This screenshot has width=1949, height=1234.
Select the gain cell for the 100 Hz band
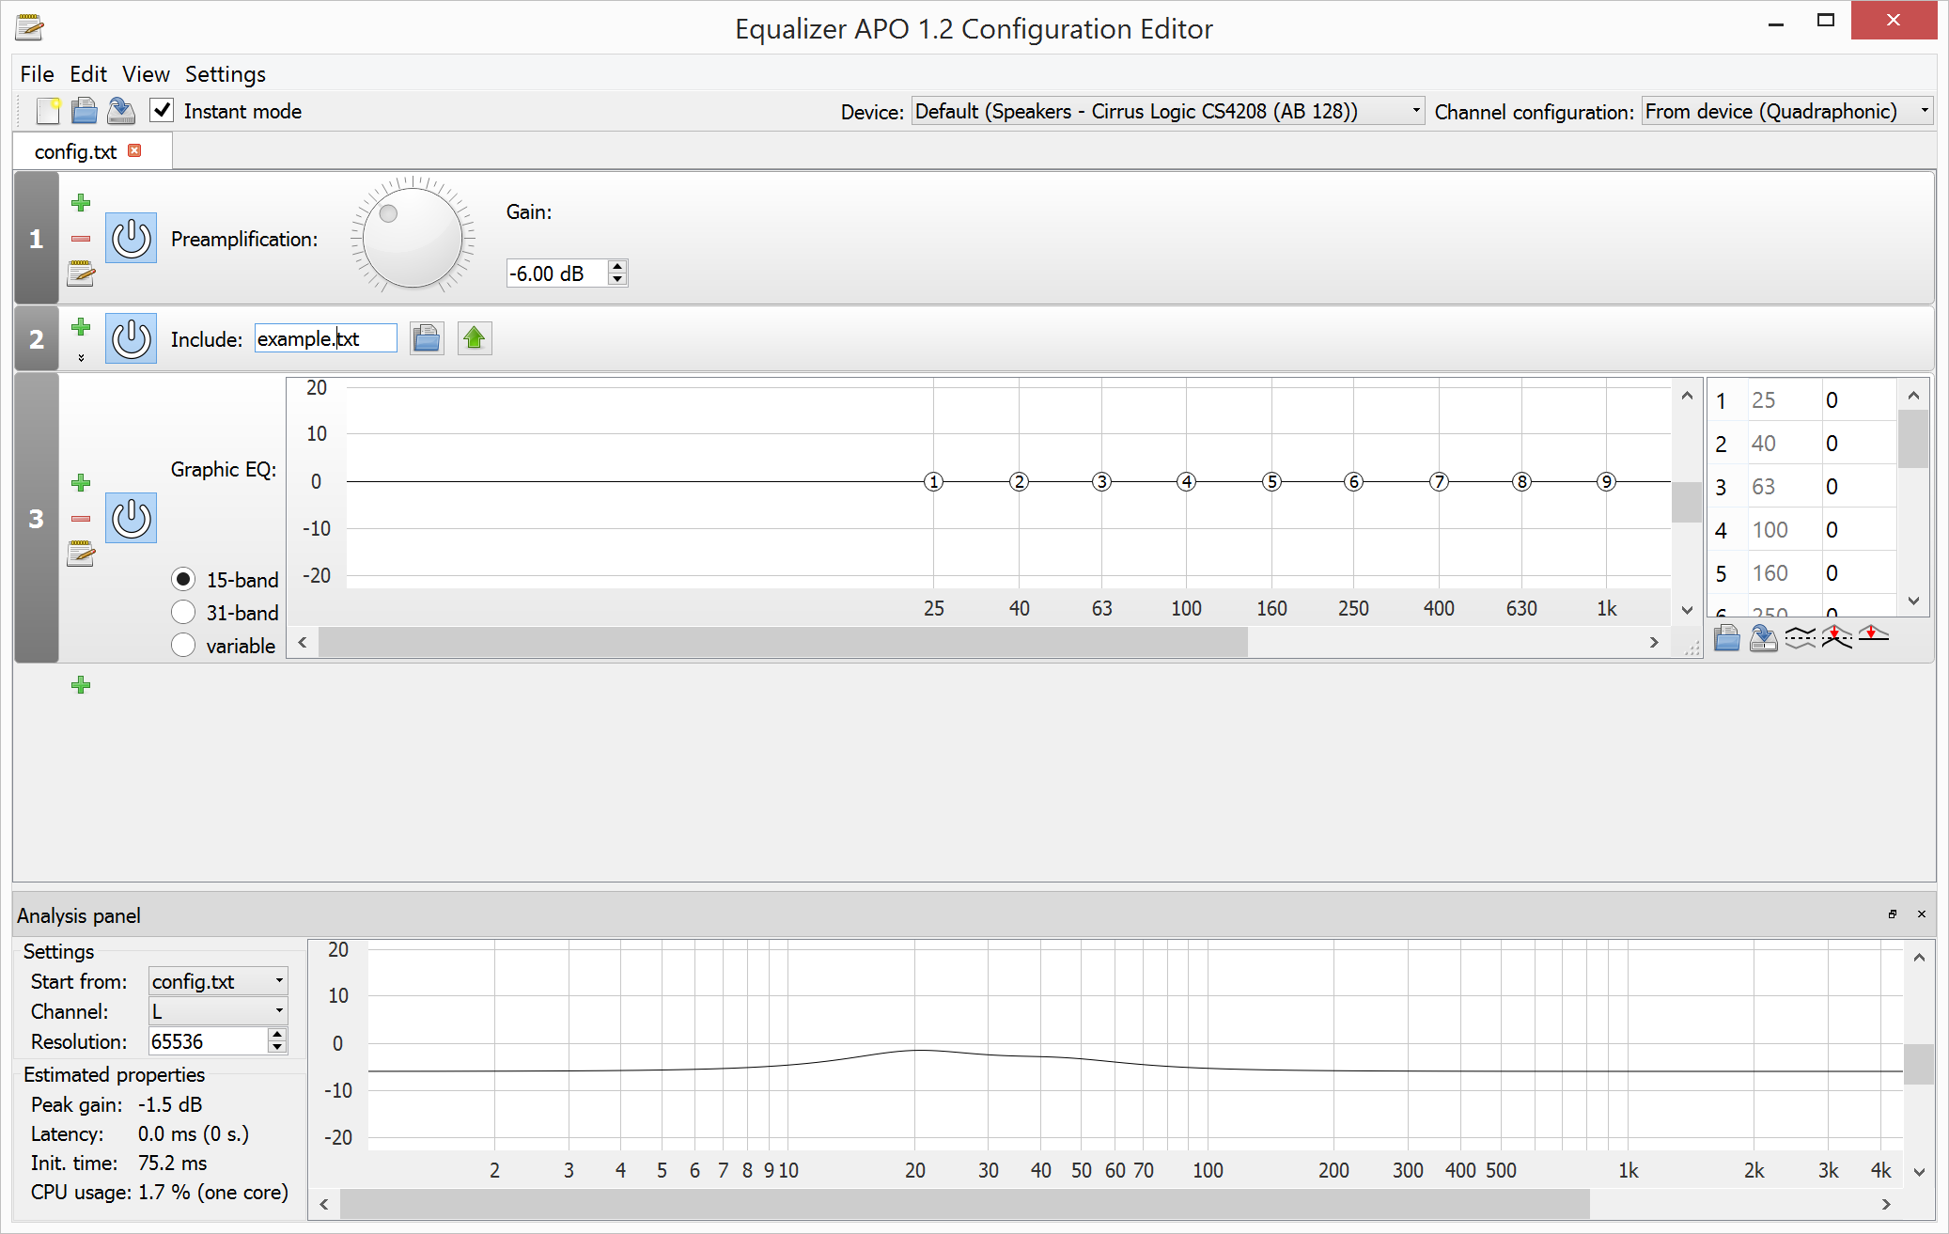pyautogui.click(x=1859, y=530)
